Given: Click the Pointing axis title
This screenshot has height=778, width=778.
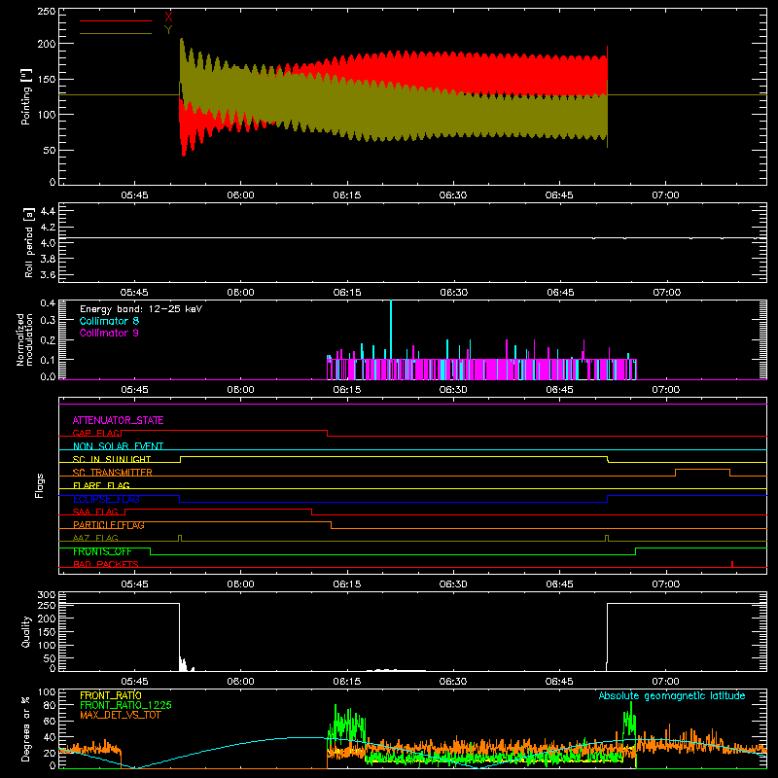Looking at the screenshot, I should coord(26,96).
